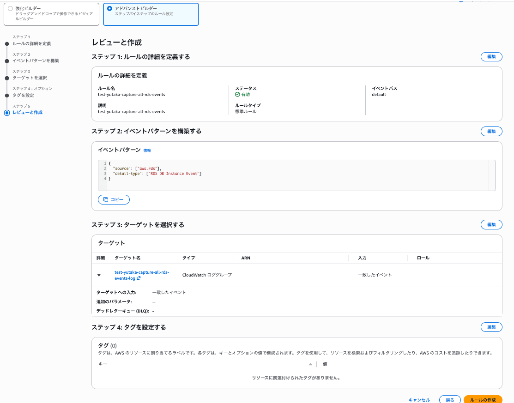This screenshot has width=514, height=403.
Task: Click the レビューと作成 page heading
Action: pyautogui.click(x=117, y=42)
